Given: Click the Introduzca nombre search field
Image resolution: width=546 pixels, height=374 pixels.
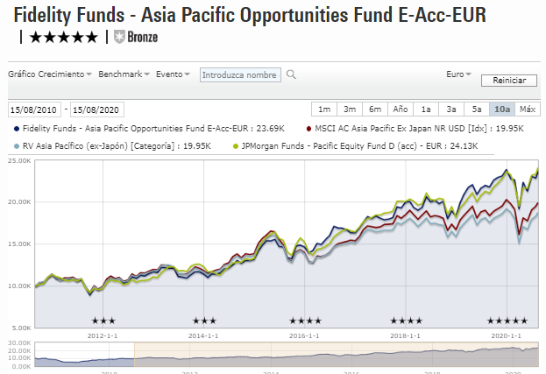Looking at the screenshot, I should [240, 75].
